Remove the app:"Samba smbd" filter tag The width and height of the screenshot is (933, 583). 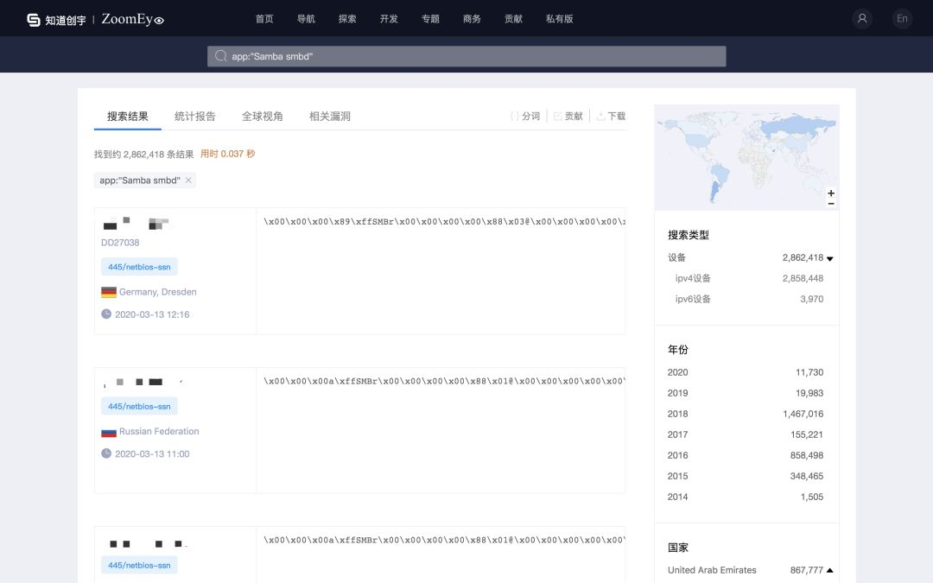(x=188, y=180)
